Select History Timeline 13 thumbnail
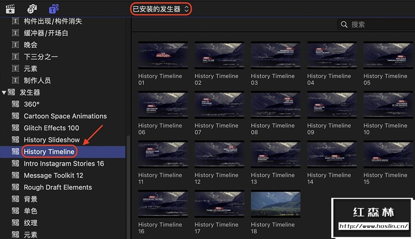The height and width of the screenshot is (239, 415). coord(275,154)
